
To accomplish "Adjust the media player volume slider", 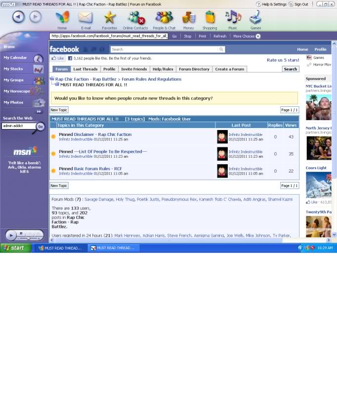I will [29, 238].
